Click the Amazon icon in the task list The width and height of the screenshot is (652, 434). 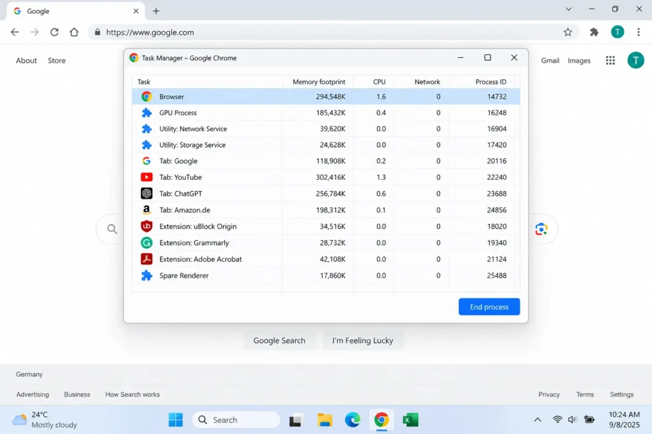(x=146, y=210)
